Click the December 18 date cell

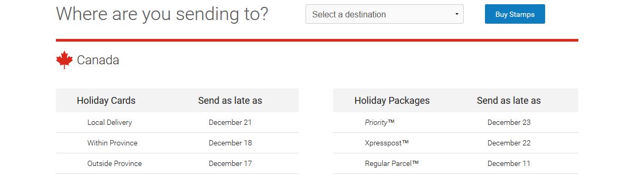tap(230, 143)
